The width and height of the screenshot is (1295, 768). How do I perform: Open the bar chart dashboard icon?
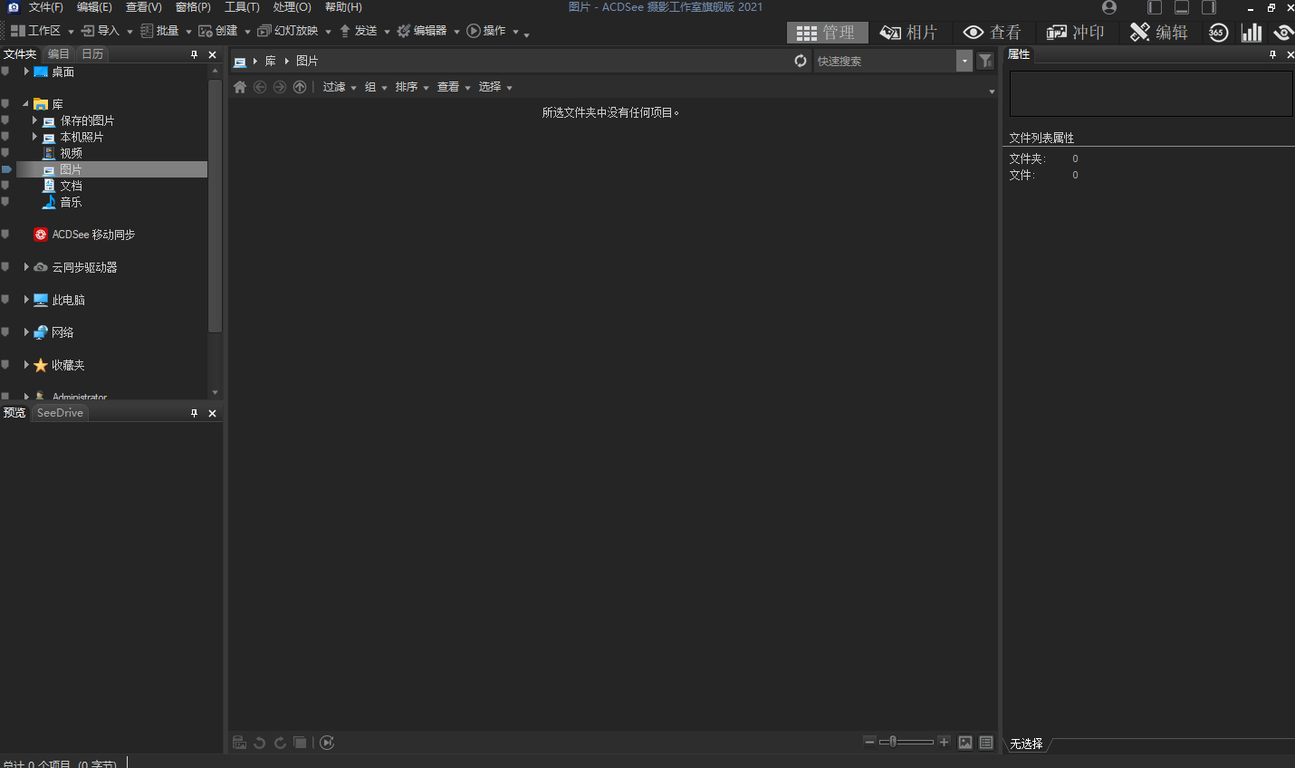click(1252, 33)
